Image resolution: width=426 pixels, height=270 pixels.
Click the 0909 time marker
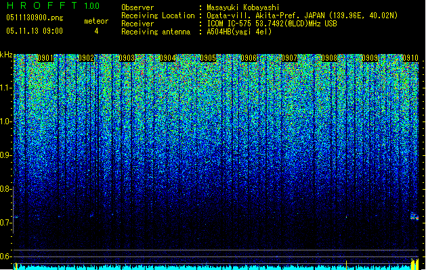[x=370, y=58]
